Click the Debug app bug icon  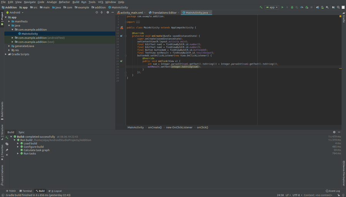292,7
